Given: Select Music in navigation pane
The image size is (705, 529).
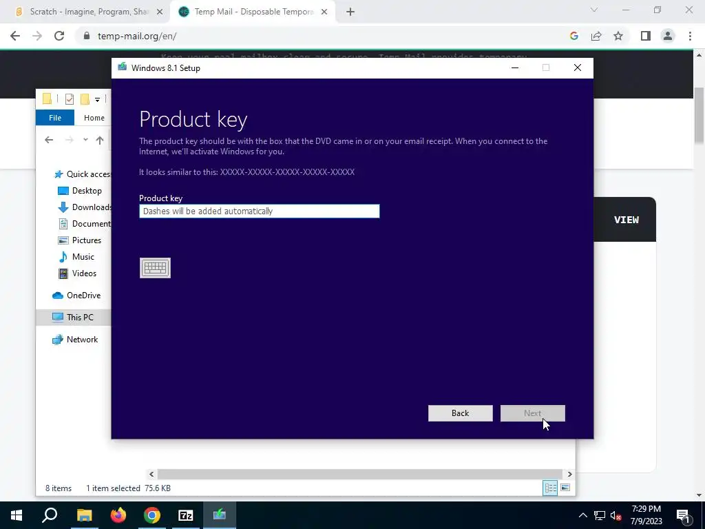Looking at the screenshot, I should click(x=76, y=257).
